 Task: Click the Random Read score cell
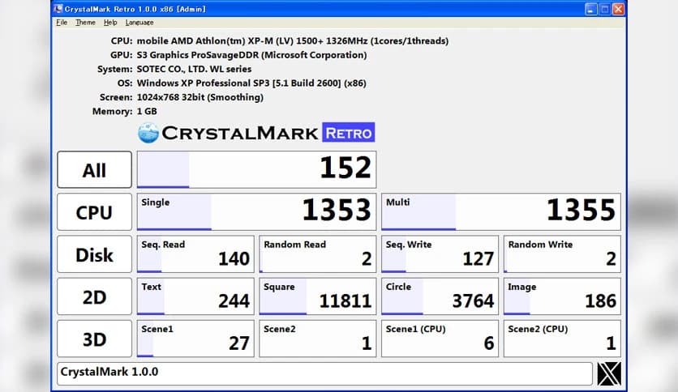[x=317, y=254]
